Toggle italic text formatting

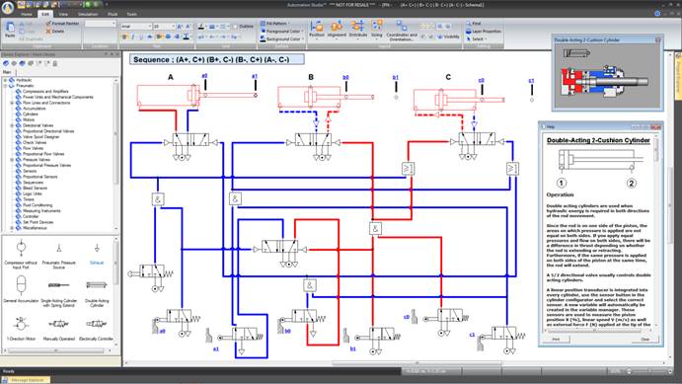coord(133,37)
